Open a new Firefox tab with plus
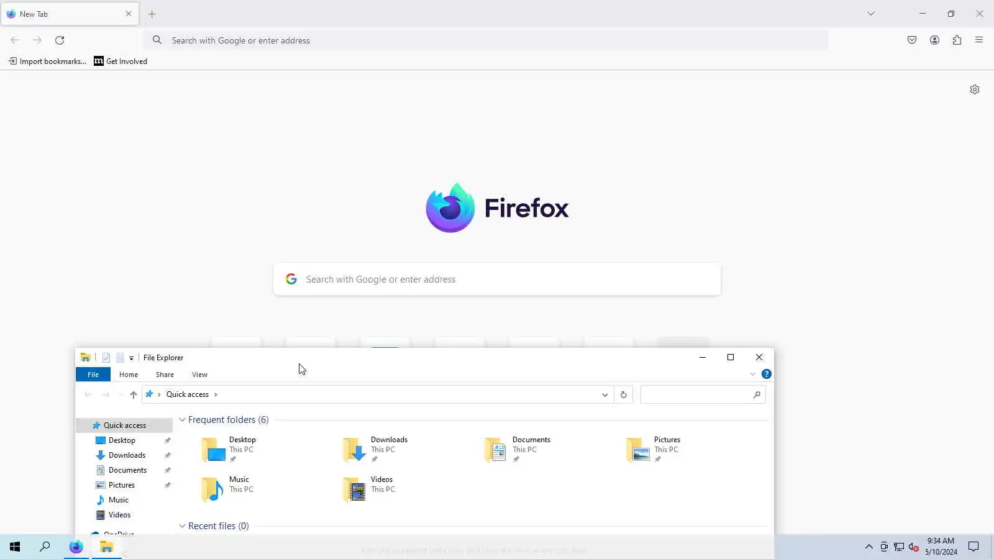The image size is (994, 559). [152, 14]
